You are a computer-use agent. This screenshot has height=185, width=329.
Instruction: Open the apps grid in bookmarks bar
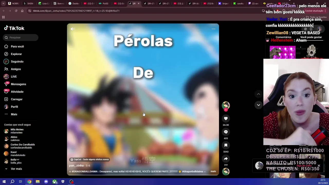3,17
